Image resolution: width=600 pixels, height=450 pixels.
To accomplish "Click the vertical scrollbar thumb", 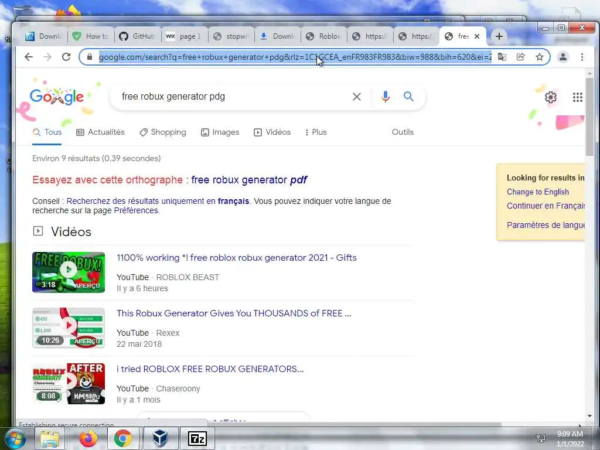I will click(589, 117).
